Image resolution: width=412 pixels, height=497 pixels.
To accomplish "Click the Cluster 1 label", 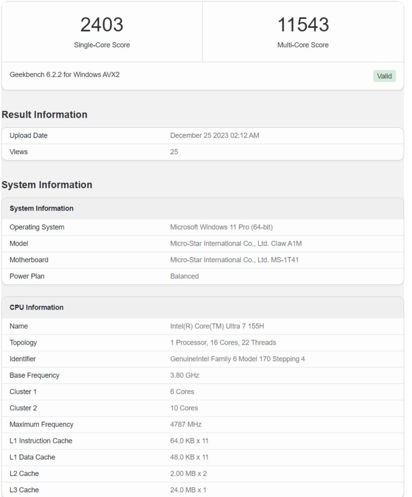I will (23, 392).
